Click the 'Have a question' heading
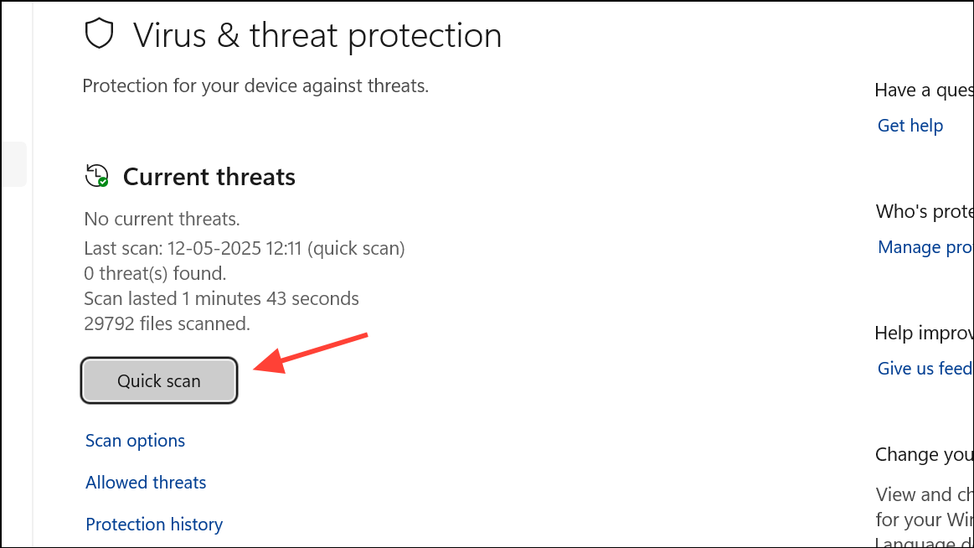 (925, 90)
